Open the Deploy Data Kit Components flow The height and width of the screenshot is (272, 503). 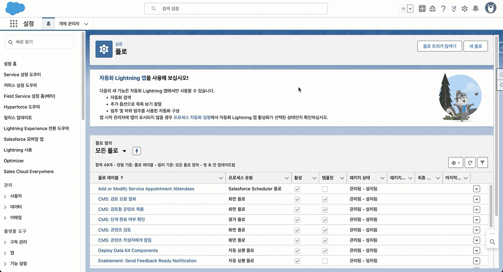(x=128, y=250)
